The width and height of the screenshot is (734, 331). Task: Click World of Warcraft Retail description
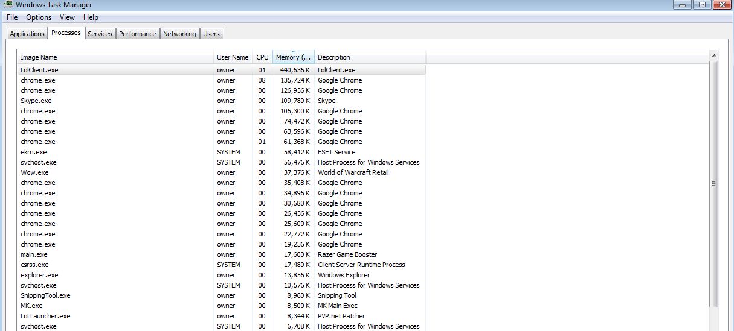(353, 172)
